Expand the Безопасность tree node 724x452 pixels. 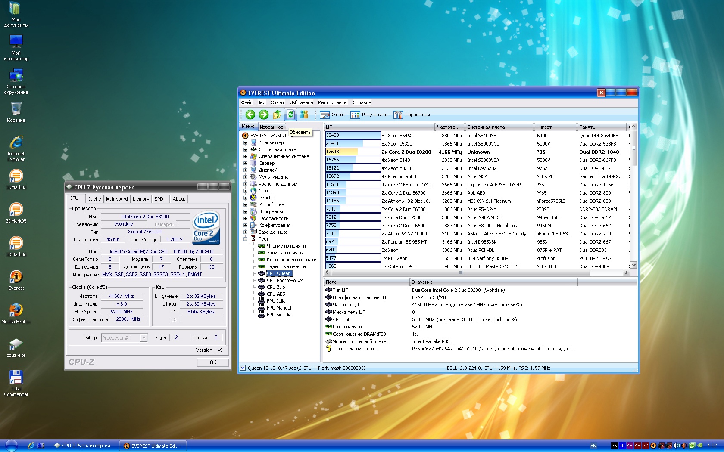point(245,218)
